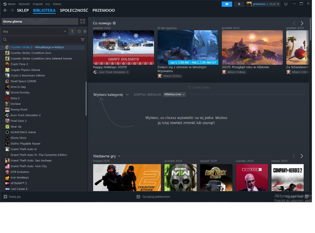Click Dodaj półkę button
This screenshot has height=233, width=315.
199,87
